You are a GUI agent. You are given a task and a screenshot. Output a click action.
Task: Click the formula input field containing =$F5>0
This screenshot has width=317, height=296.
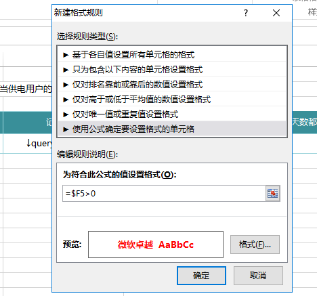point(164,194)
